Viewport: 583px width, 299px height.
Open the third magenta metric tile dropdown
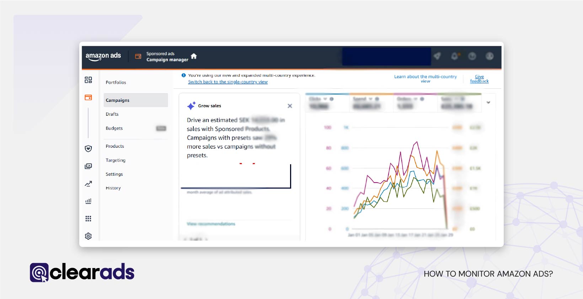tap(415, 99)
